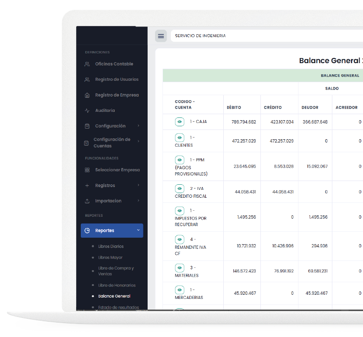
Task: Select CAJA credit value 423.107.034
Action: (x=282, y=122)
